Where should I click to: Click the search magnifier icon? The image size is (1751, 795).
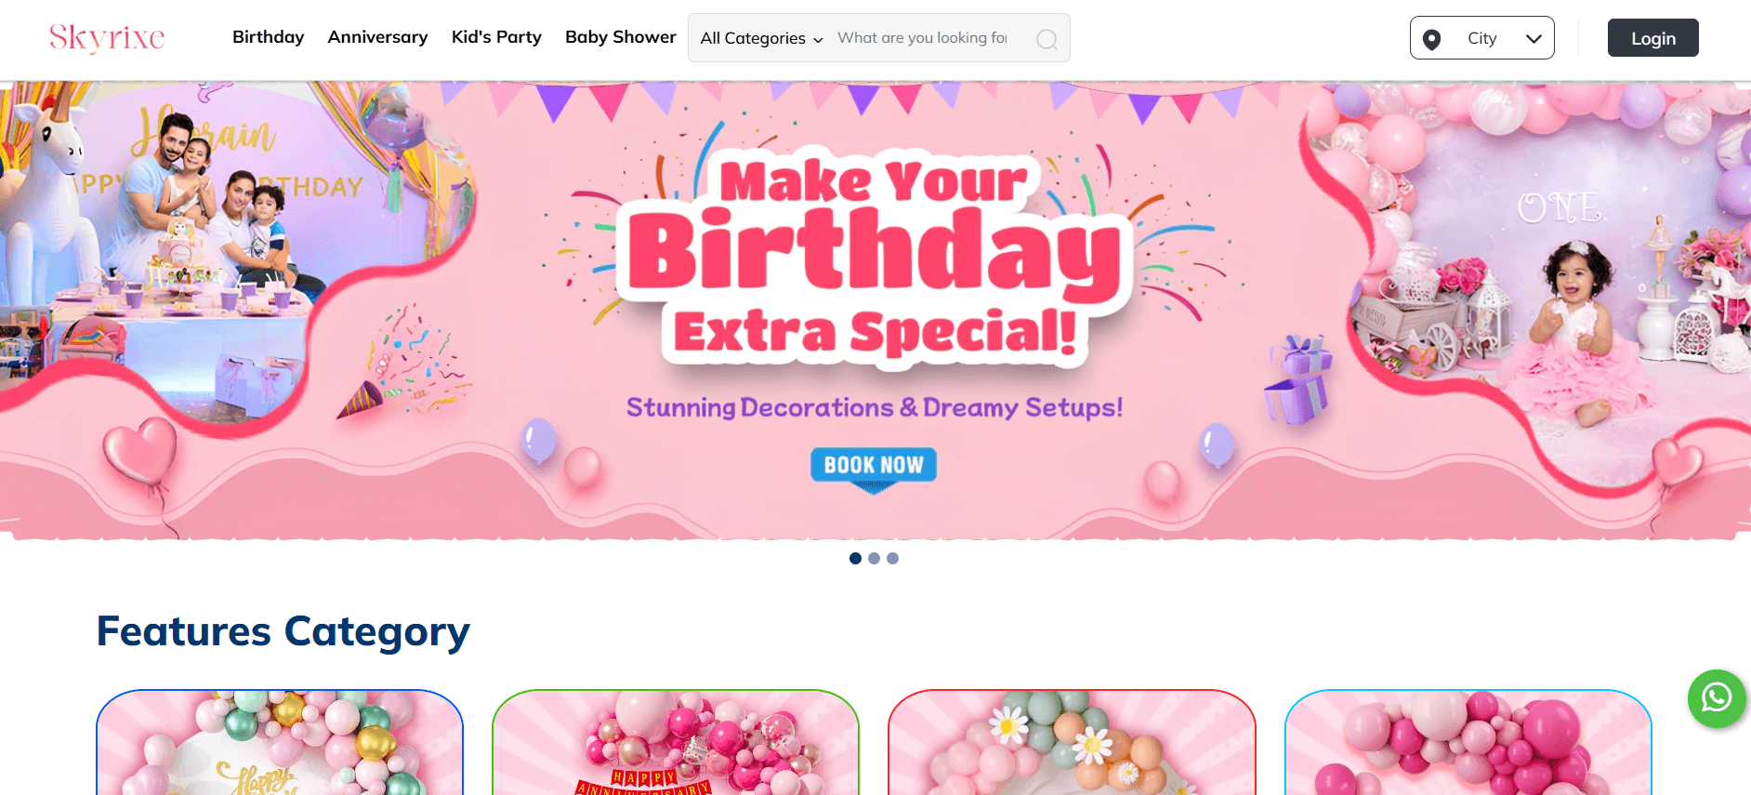click(x=1047, y=39)
